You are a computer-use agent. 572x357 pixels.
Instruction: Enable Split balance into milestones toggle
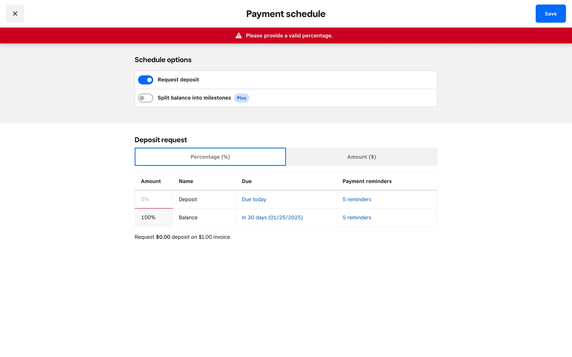tap(145, 98)
